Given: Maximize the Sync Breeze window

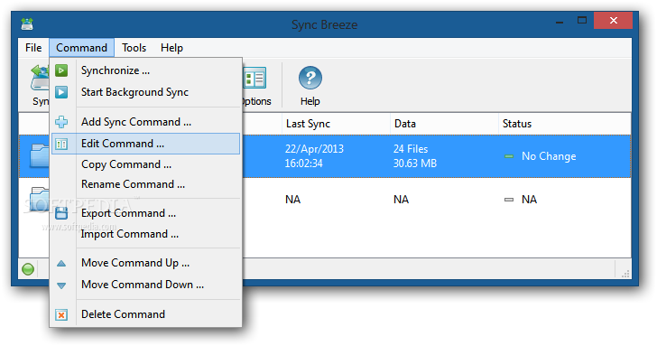Looking at the screenshot, I should click(582, 20).
